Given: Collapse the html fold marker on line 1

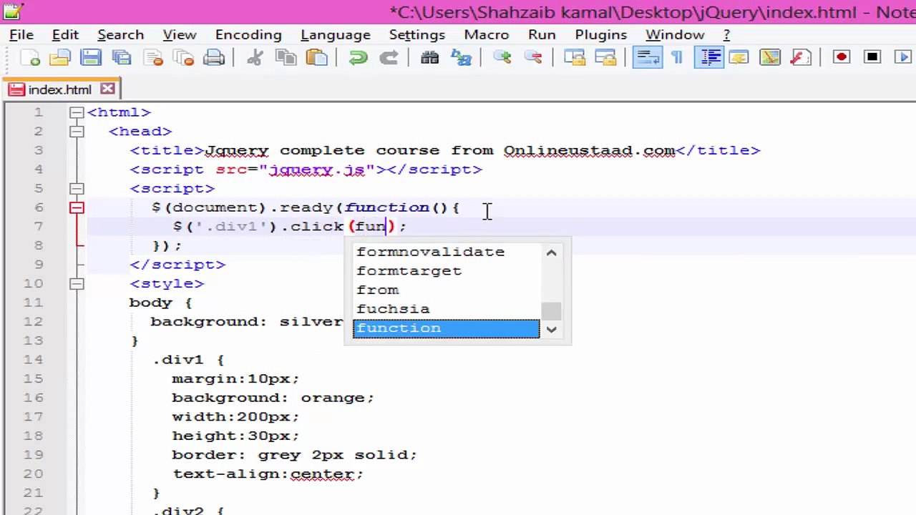Looking at the screenshot, I should [77, 112].
